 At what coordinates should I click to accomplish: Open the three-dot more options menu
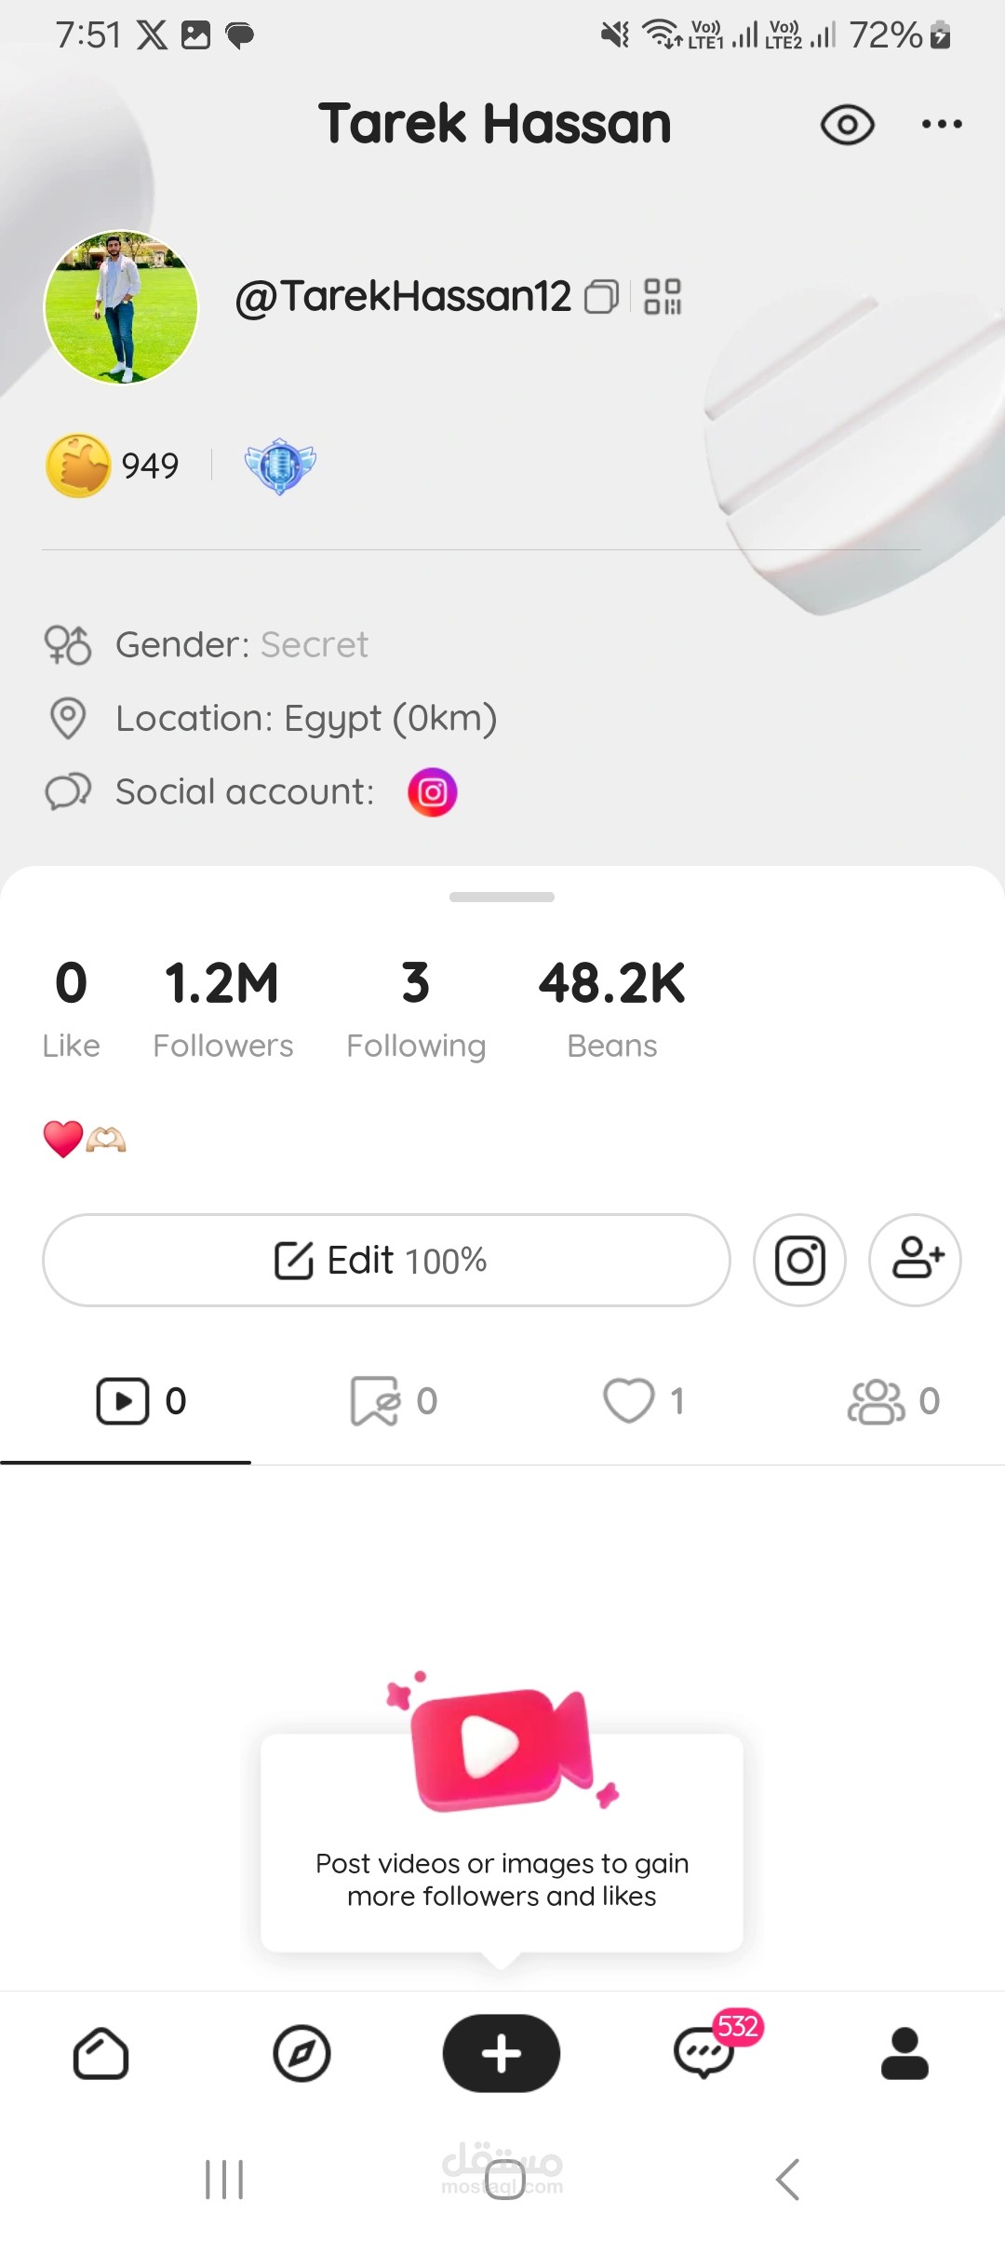pos(942,124)
